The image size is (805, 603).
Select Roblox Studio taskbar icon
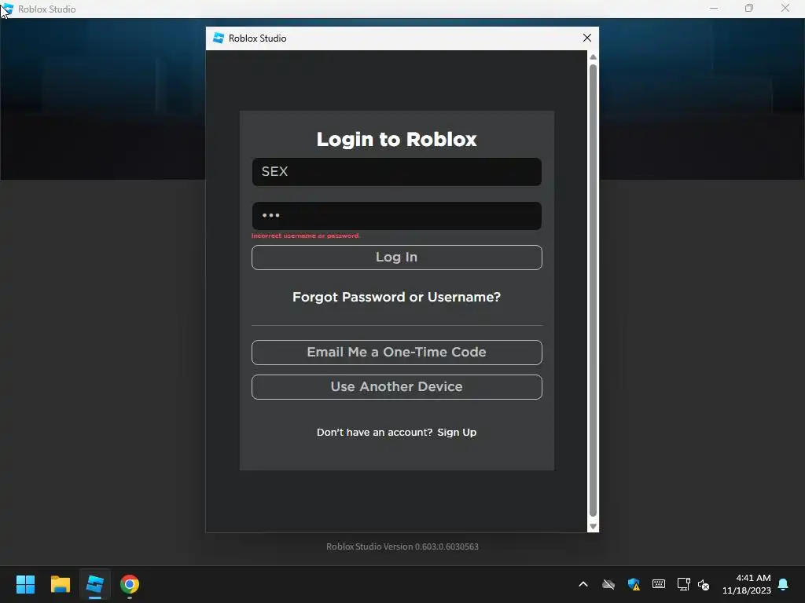(x=95, y=584)
